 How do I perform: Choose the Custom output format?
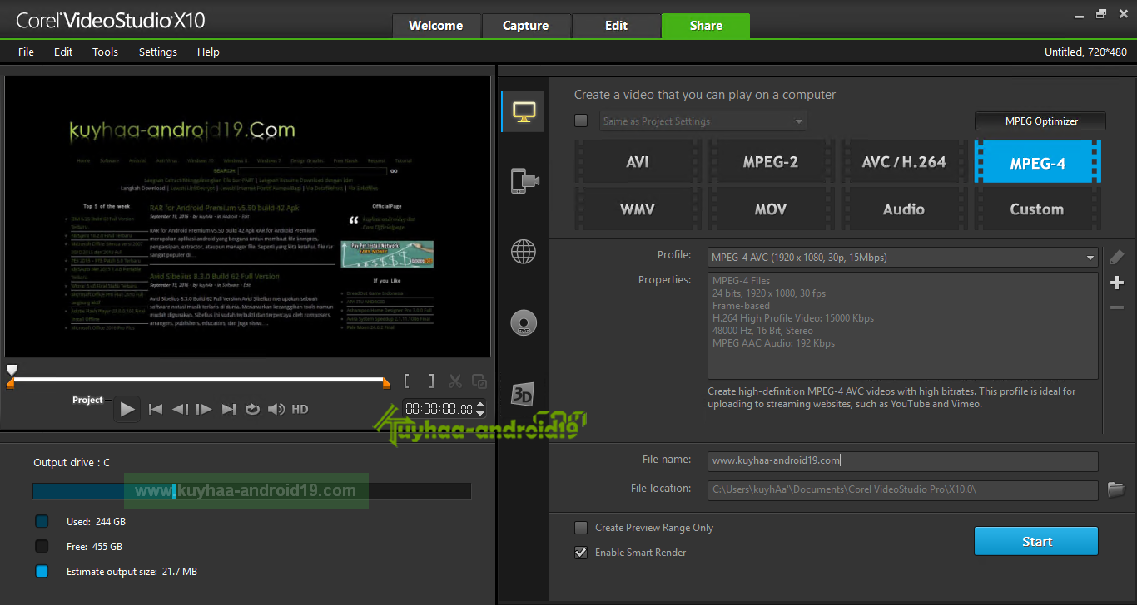click(1038, 209)
